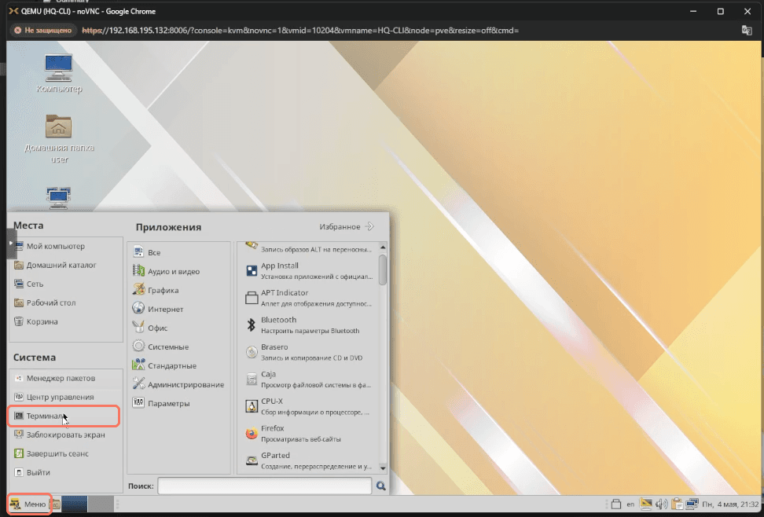This screenshot has height=517, width=764.
Task: Select the Параметры category
Action: click(x=179, y=404)
